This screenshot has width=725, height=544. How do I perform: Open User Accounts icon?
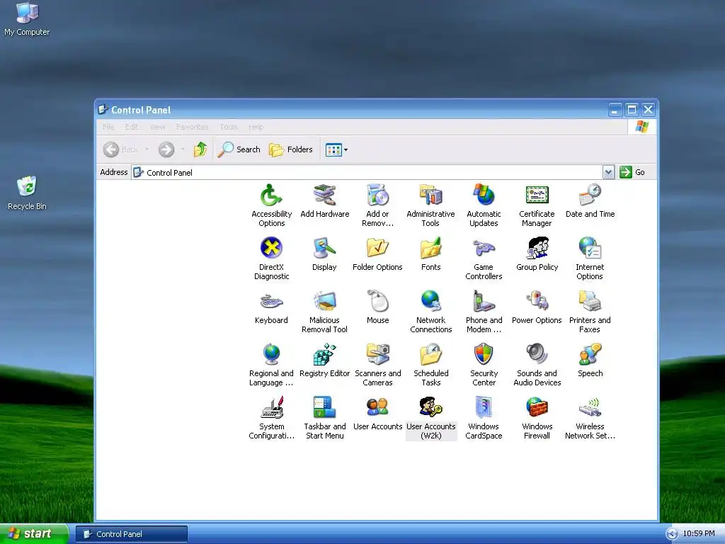coord(378,414)
